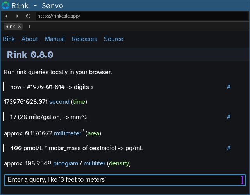
Task: Focus the URL bar showing rinkcalc.app
Action: (x=141, y=16)
